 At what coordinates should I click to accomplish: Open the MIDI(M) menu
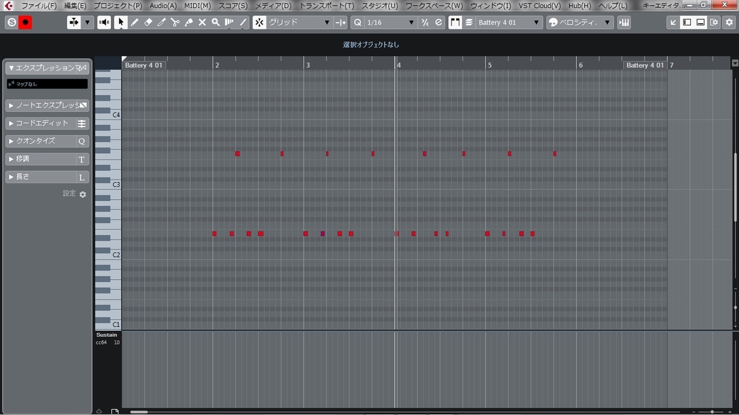click(197, 6)
